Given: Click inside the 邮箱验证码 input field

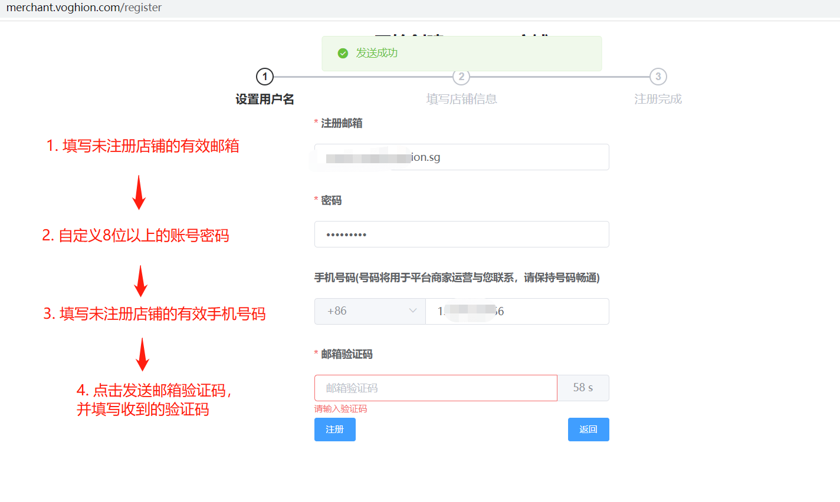Looking at the screenshot, I should click(x=435, y=388).
